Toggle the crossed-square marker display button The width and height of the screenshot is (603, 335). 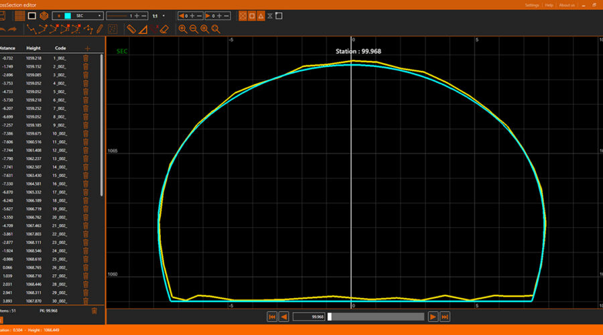coord(244,15)
